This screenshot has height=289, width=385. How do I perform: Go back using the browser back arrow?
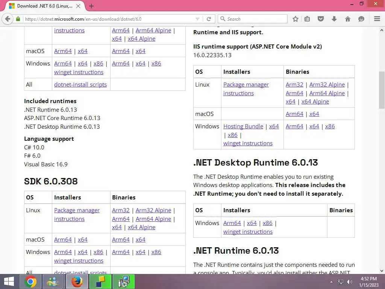coord(8,19)
